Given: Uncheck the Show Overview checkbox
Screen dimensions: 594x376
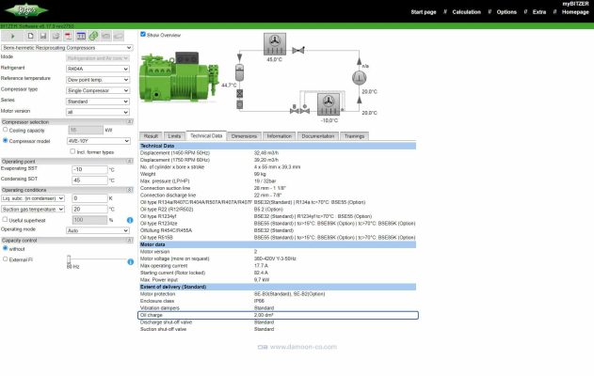Looking at the screenshot, I should pyautogui.click(x=143, y=34).
